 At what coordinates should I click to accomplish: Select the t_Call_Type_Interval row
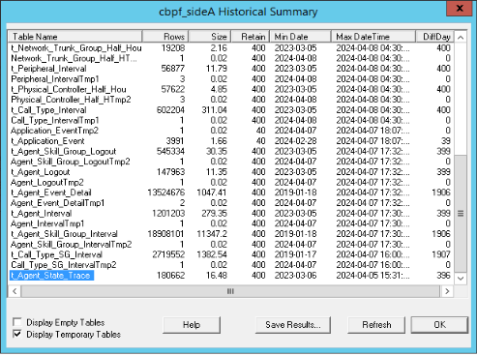(x=231, y=110)
